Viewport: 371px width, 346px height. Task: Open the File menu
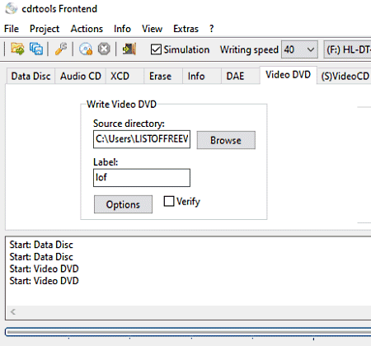coord(12,29)
